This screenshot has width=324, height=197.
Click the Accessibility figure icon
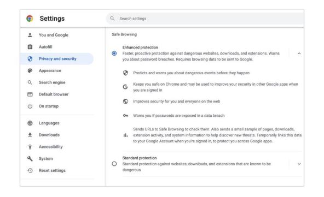[30, 147]
